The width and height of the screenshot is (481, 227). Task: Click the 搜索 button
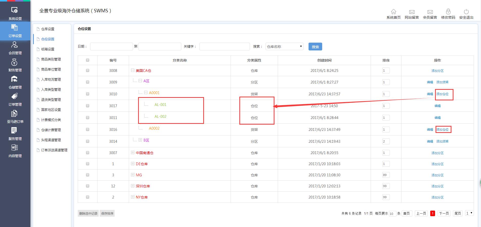(x=315, y=46)
